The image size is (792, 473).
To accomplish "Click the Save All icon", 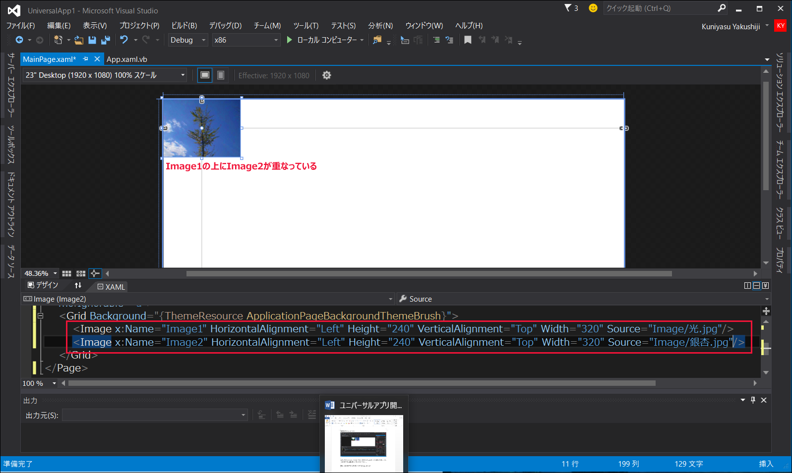I will (106, 40).
